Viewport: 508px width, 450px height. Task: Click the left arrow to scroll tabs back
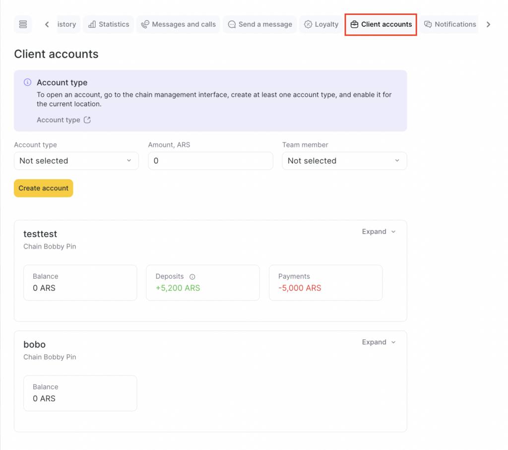[47, 24]
